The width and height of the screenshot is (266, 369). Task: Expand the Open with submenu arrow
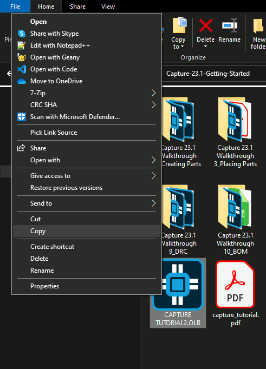(x=154, y=160)
